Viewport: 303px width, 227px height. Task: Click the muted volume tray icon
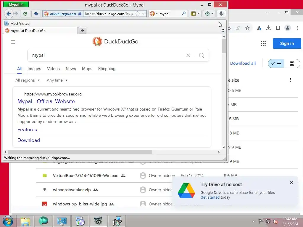(x=275, y=221)
